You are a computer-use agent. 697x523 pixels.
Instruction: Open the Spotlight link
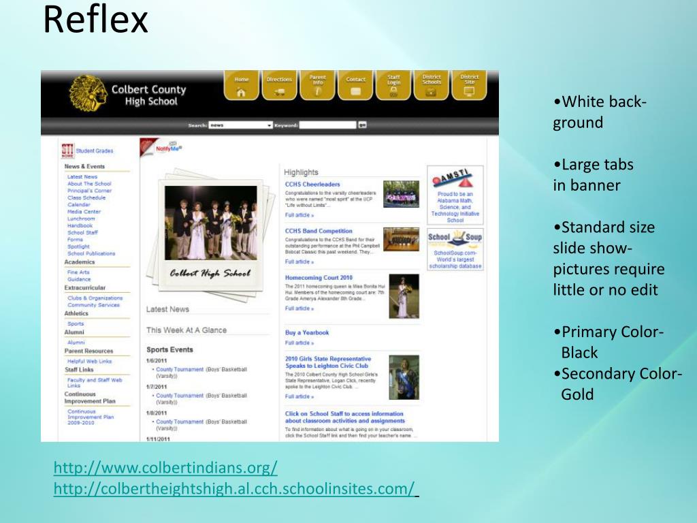pyautogui.click(x=78, y=247)
